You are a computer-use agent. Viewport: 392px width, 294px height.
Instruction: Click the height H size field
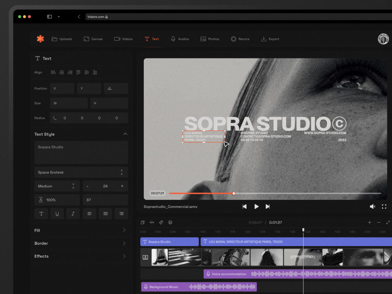(109, 103)
